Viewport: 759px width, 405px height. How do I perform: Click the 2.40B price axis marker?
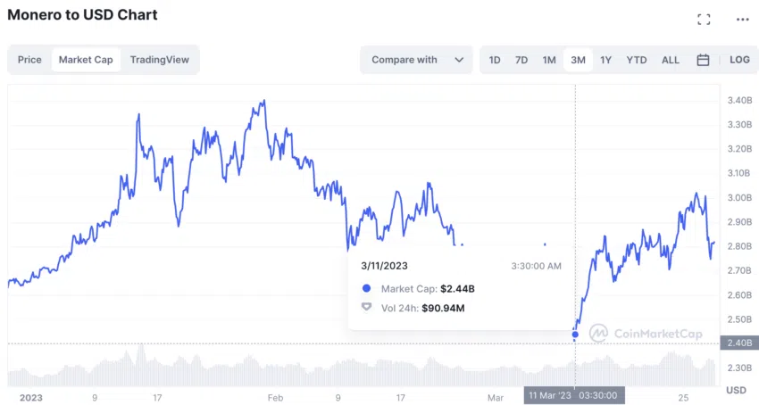739,343
